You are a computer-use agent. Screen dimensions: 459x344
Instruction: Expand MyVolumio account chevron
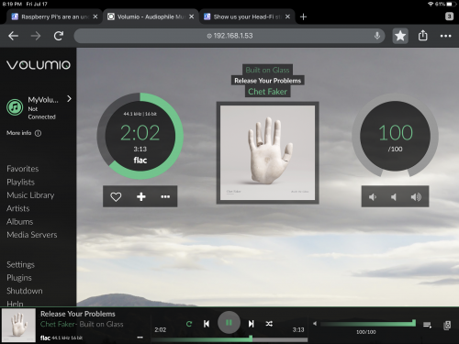(69, 99)
